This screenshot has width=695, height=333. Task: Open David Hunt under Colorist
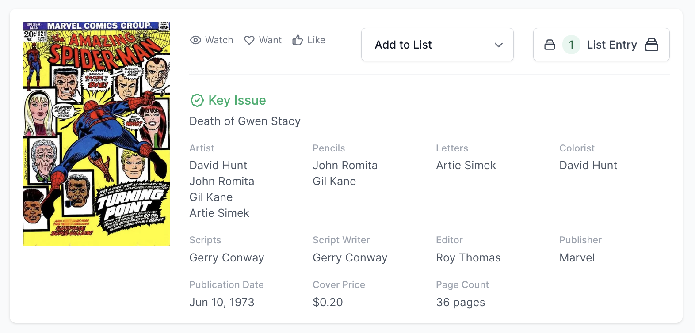[588, 165]
